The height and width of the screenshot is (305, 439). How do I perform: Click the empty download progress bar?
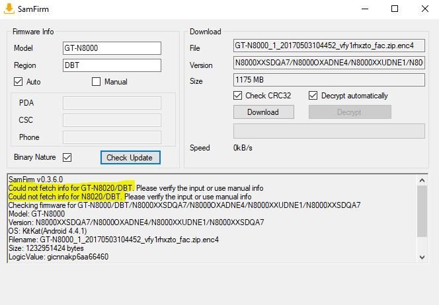point(329,131)
